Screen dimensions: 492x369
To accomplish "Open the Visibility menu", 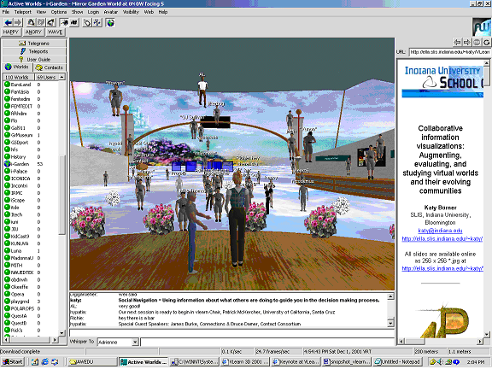I will coord(131,12).
